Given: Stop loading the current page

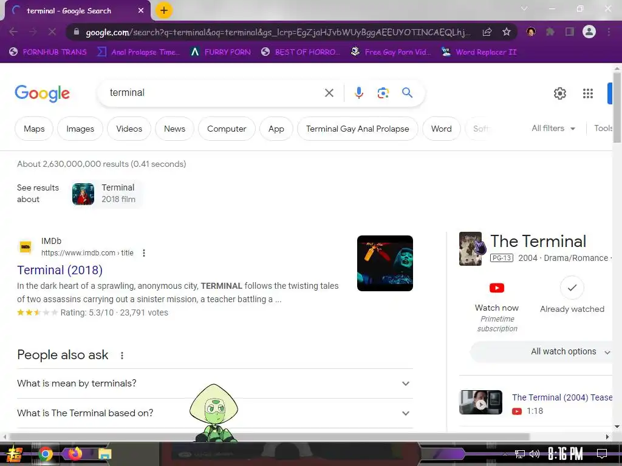Looking at the screenshot, I should [x=52, y=32].
